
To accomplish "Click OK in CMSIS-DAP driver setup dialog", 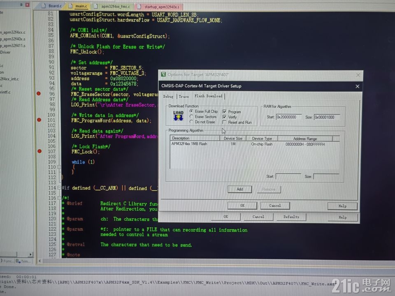I will coord(242,206).
